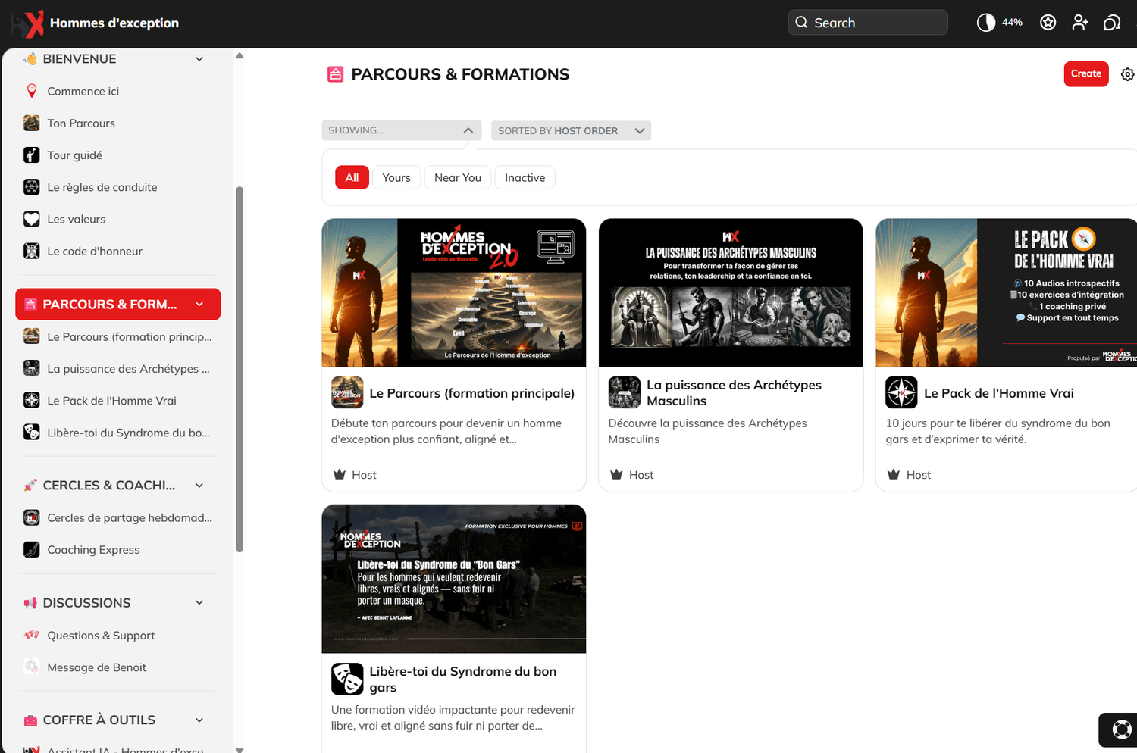Select the Inactive filter
1137x753 pixels.
(525, 177)
